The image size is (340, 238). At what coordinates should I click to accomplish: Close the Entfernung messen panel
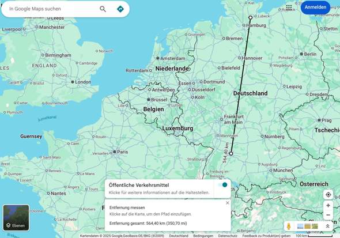pyautogui.click(x=227, y=203)
